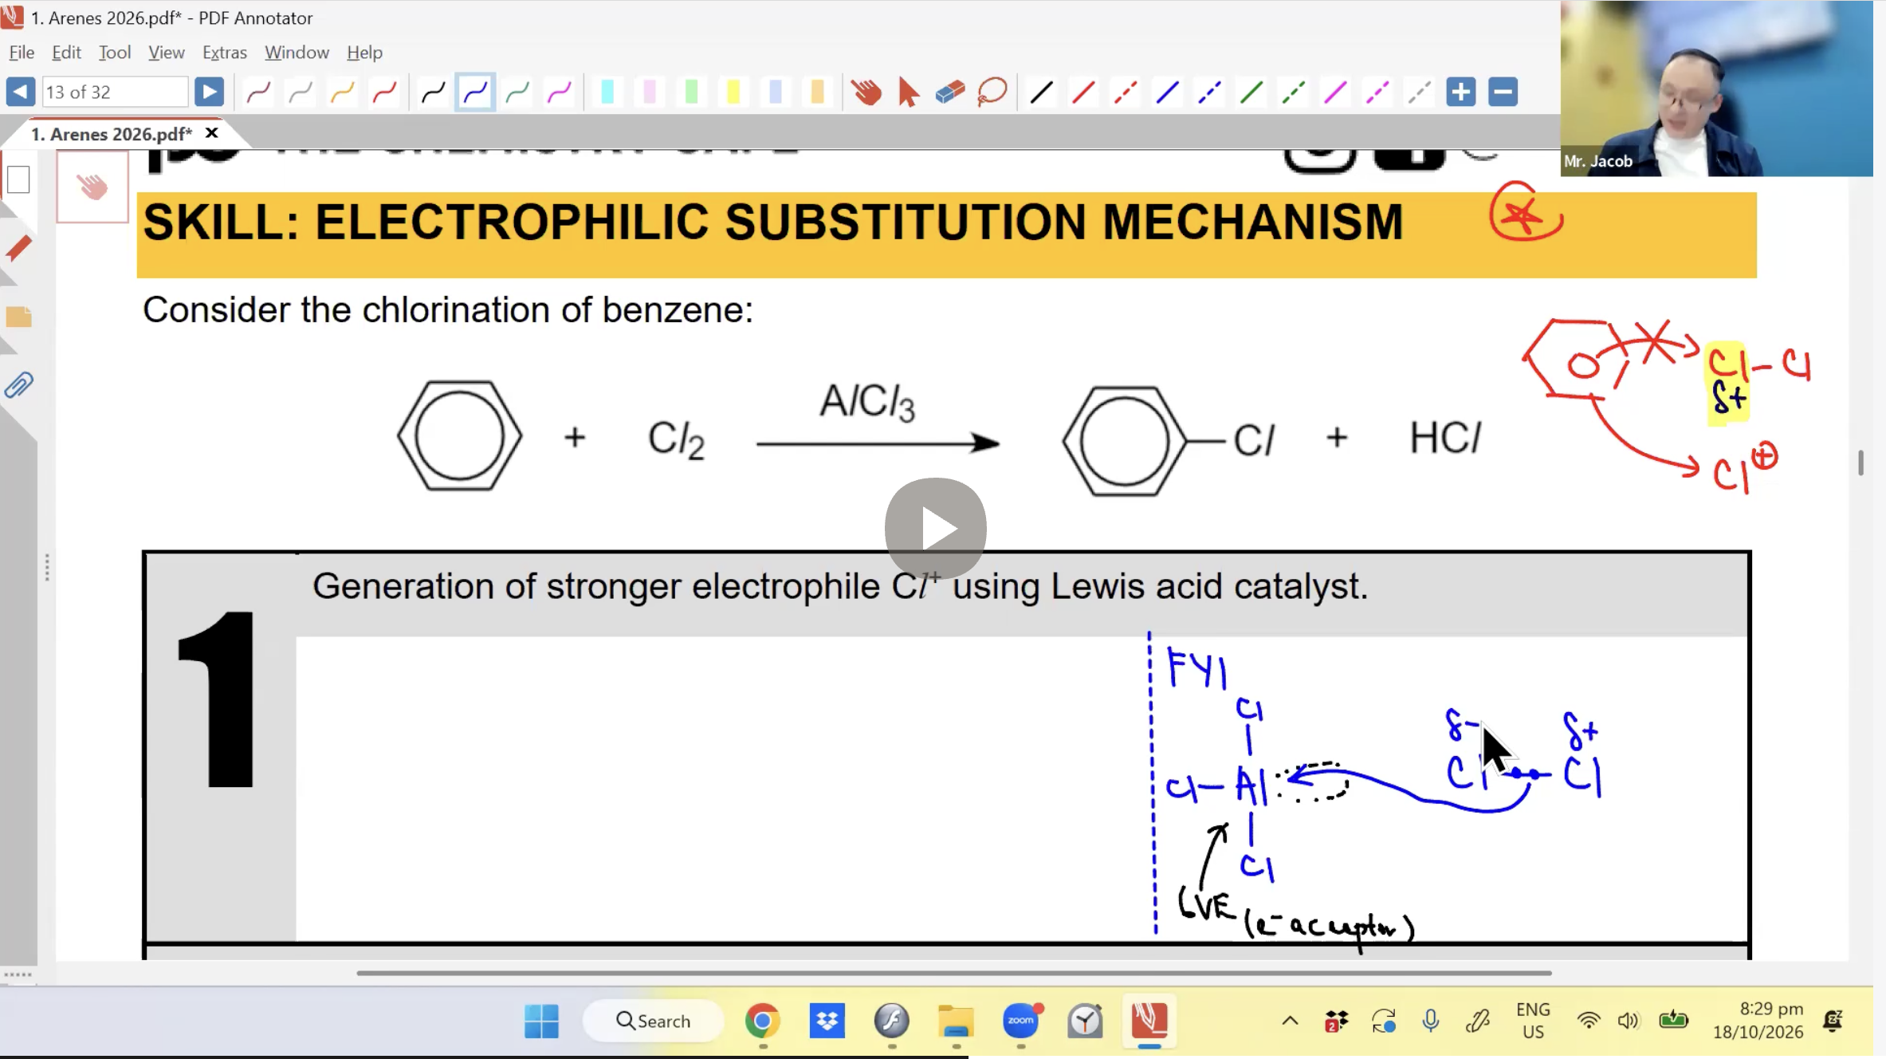Open the Edit menu

66,53
